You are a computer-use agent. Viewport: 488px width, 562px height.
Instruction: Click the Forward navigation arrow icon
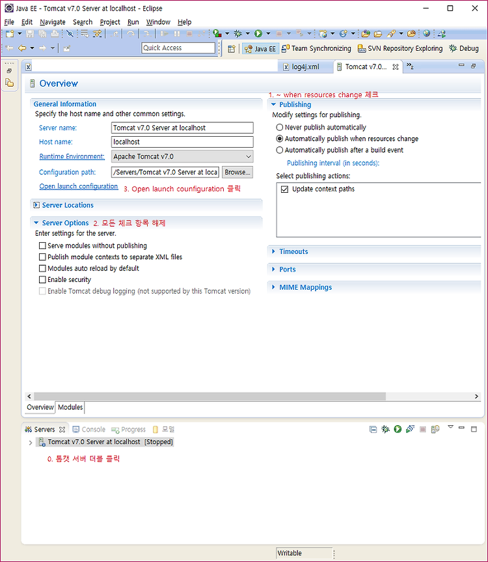[42, 48]
